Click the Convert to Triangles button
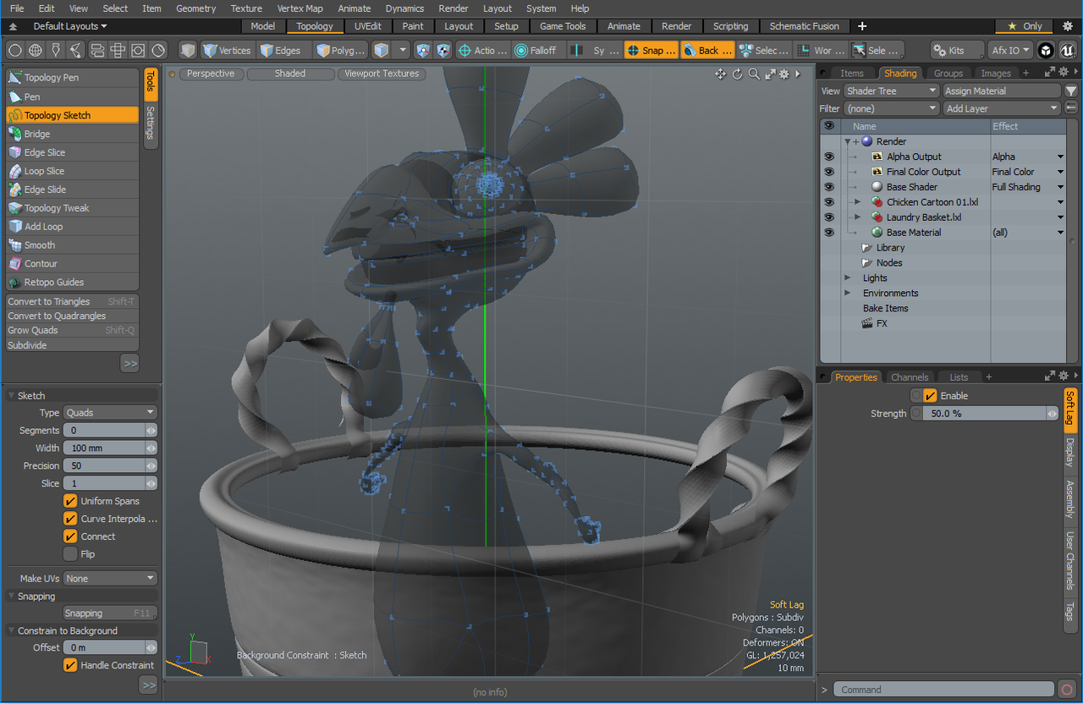The height and width of the screenshot is (704, 1083). pyautogui.click(x=49, y=300)
